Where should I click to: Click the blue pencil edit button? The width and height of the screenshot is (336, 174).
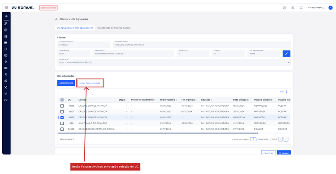tap(286, 54)
